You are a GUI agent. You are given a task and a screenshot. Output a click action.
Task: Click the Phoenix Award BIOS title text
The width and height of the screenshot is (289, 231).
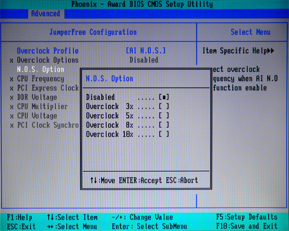[142, 4]
